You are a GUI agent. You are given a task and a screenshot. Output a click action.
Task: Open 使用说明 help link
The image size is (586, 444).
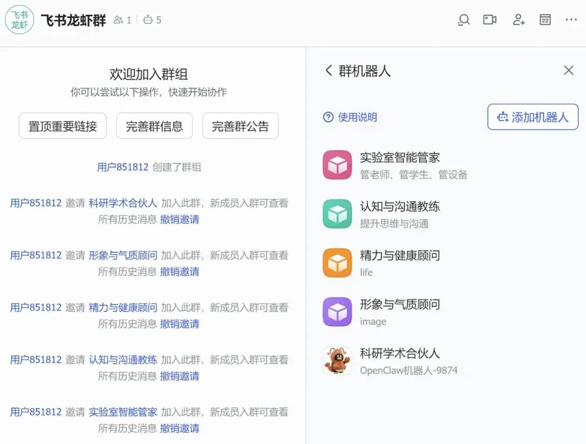tap(350, 117)
